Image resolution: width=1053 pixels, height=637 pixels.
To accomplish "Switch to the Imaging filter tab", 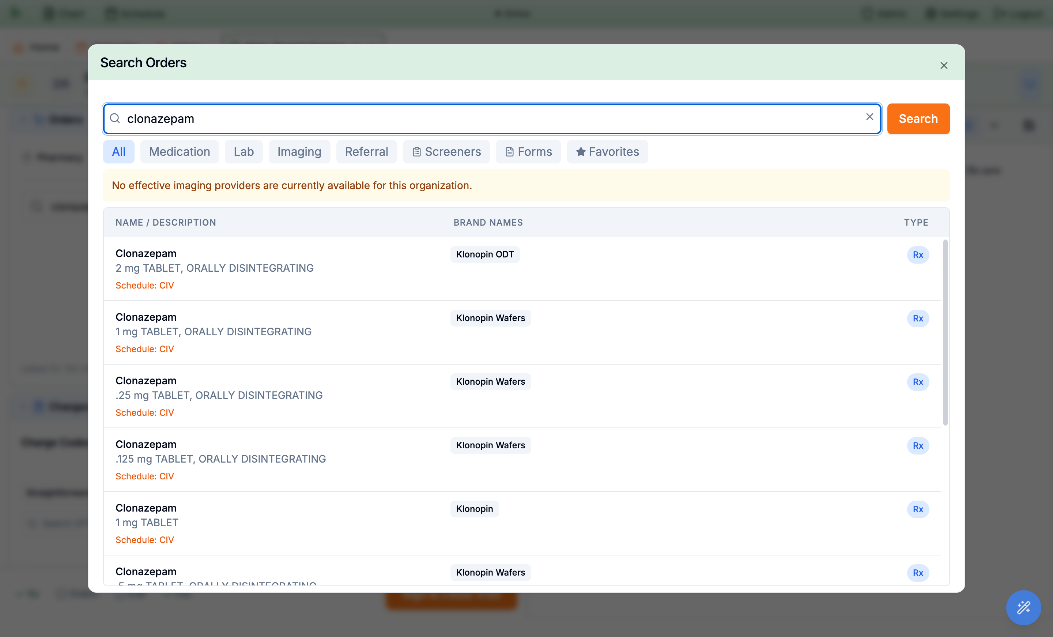I will [x=299, y=152].
